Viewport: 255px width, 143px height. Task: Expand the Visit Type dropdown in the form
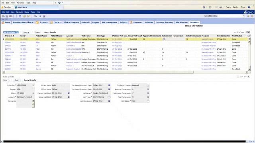pos(109,97)
